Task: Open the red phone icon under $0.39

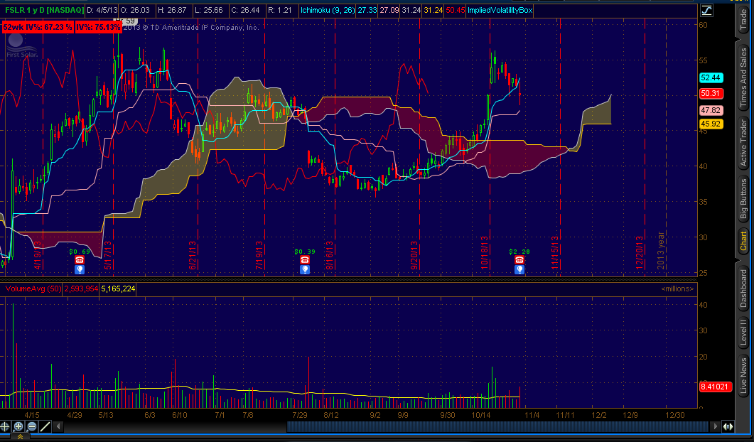Action: pyautogui.click(x=304, y=260)
